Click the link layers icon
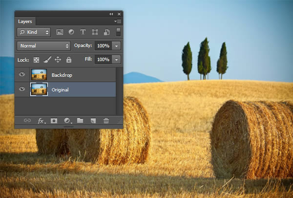 tap(27, 120)
